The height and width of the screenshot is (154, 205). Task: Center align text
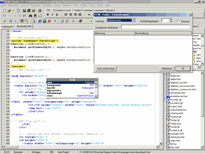point(71,15)
